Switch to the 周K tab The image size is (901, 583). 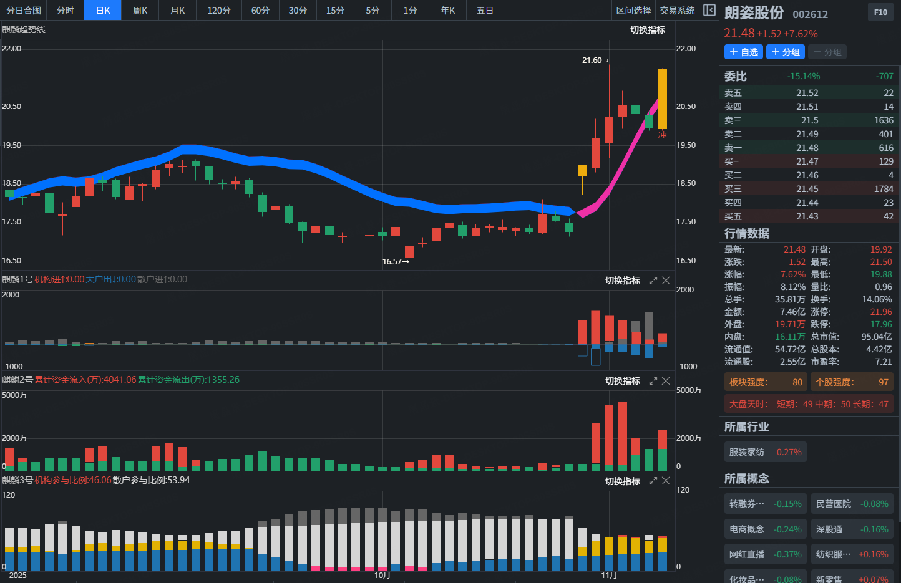click(140, 11)
